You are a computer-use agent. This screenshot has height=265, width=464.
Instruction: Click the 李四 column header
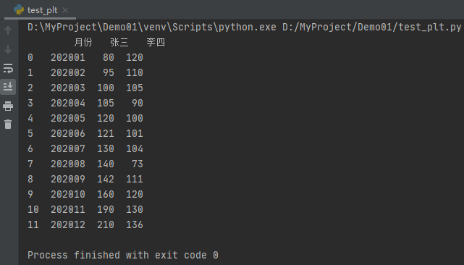pos(156,42)
